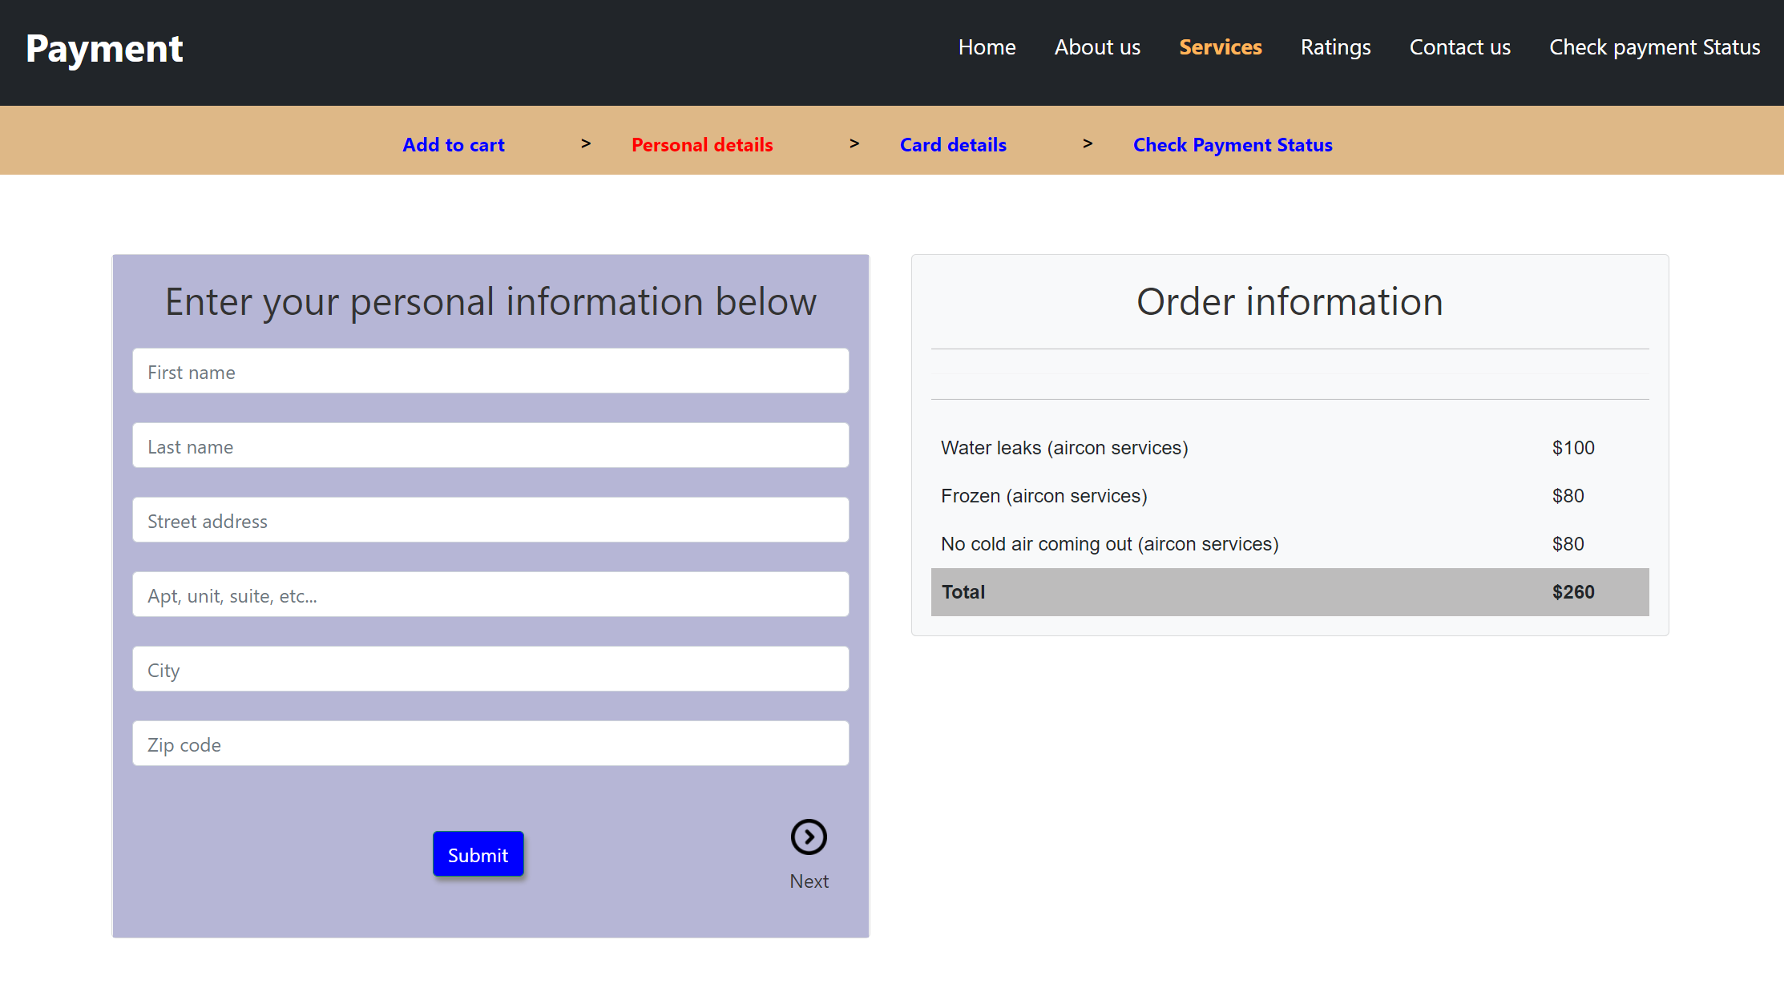Go back to Add to cart step

coord(454,145)
